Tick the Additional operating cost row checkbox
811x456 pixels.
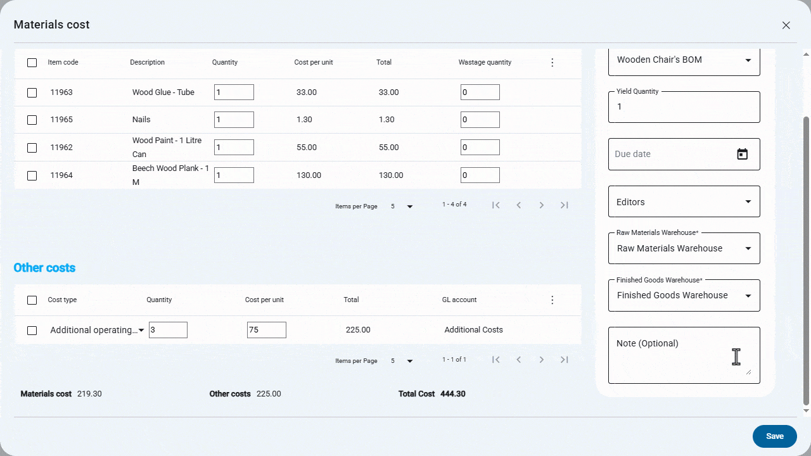click(32, 330)
